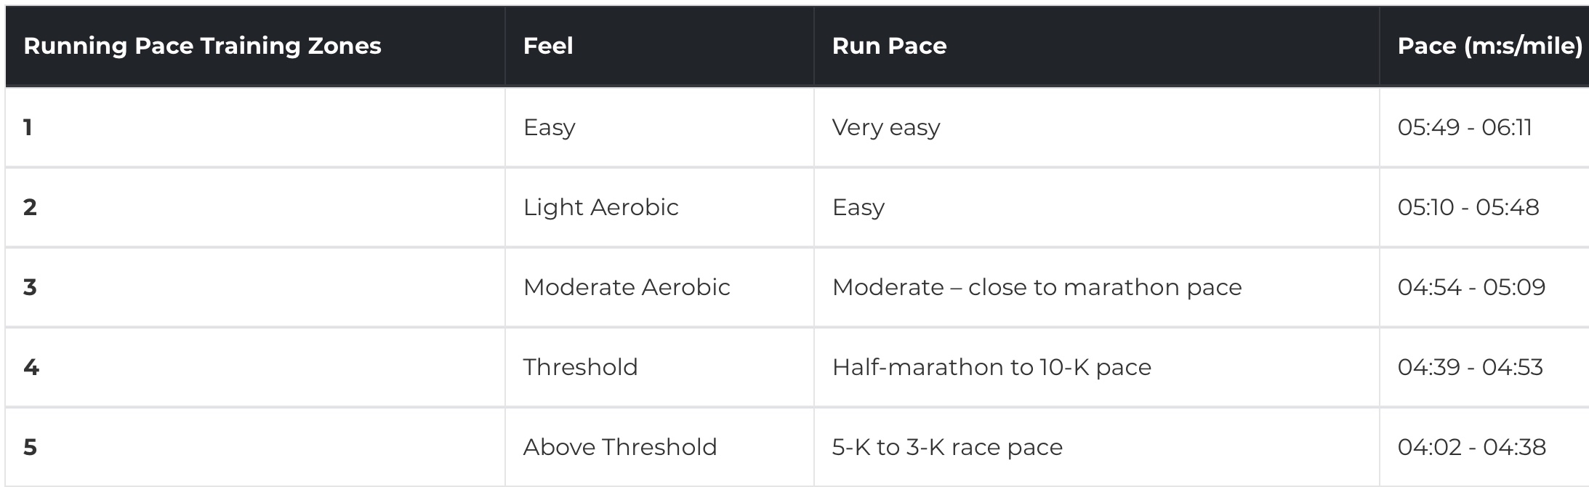Click the Run Pace column header
This screenshot has height=487, width=1589.
(889, 47)
